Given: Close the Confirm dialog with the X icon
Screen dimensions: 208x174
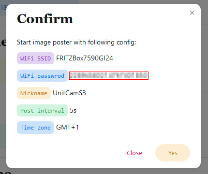Looking at the screenshot, I should pos(192,13).
